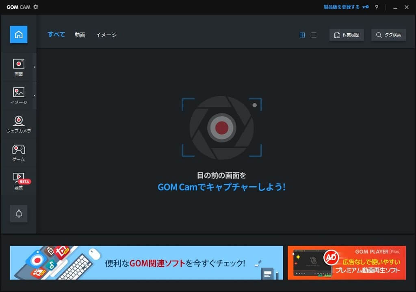
Task: Open the help question mark
Action: pyautogui.click(x=377, y=7)
